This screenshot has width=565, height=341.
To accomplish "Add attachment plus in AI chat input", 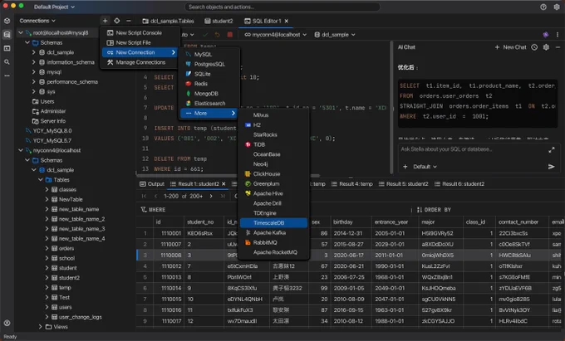I will pos(405,167).
